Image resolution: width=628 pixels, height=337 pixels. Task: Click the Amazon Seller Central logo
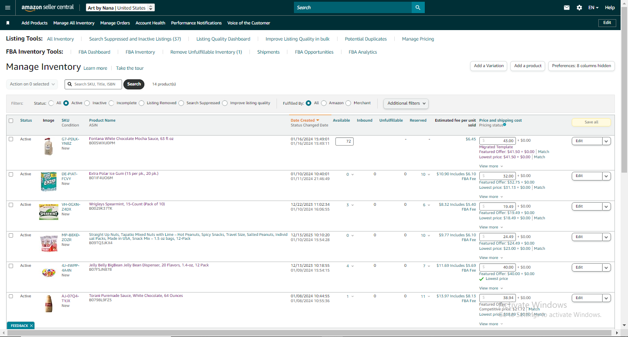point(48,7)
